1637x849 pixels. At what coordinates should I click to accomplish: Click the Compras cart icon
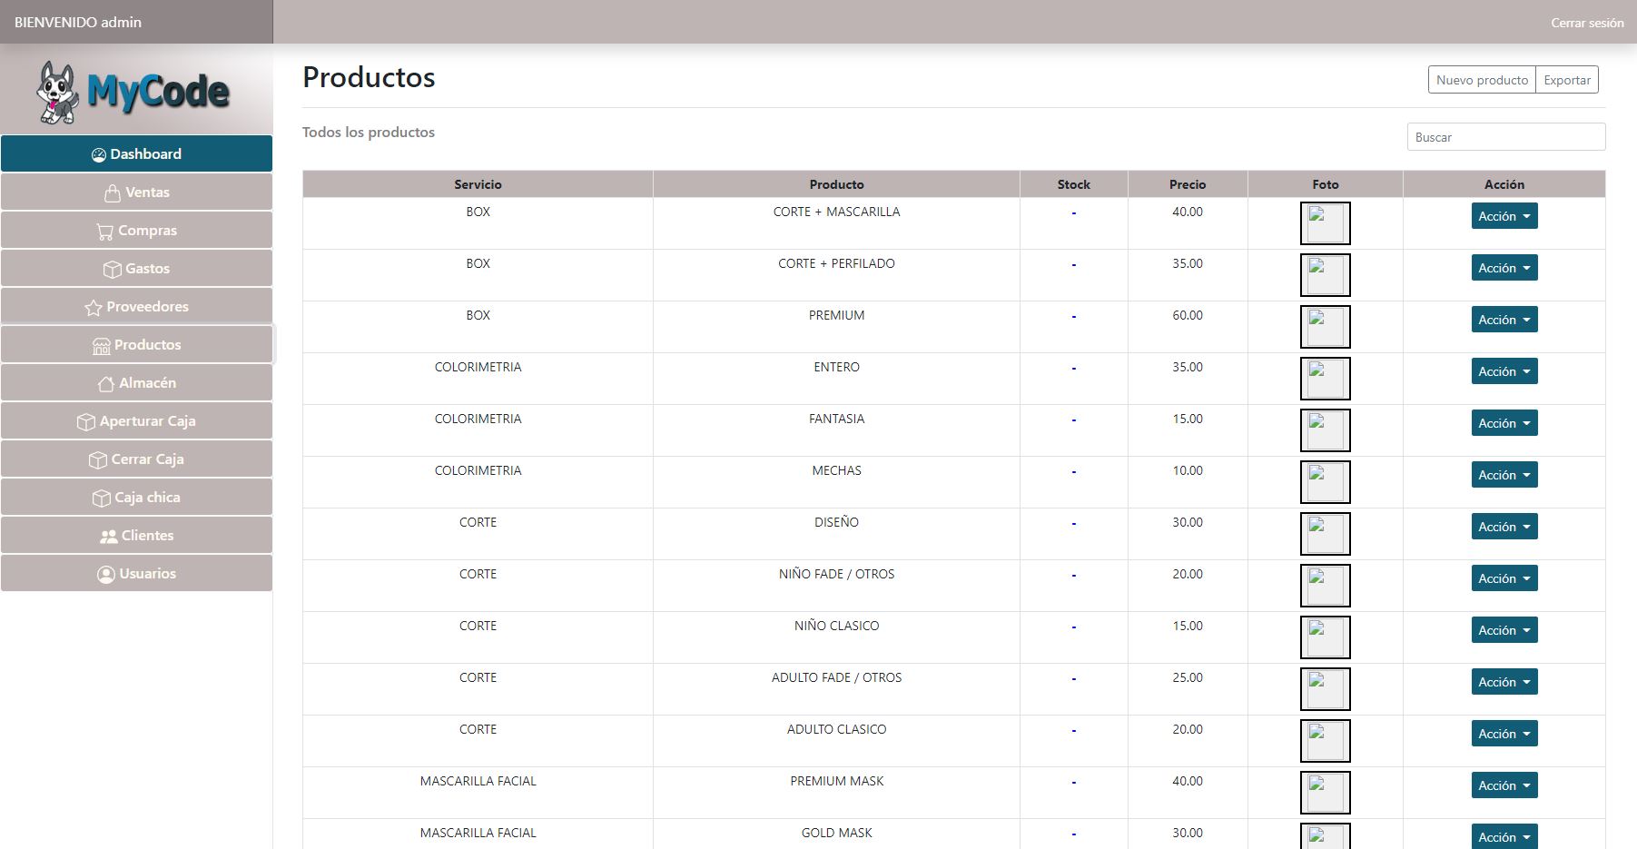tap(105, 232)
